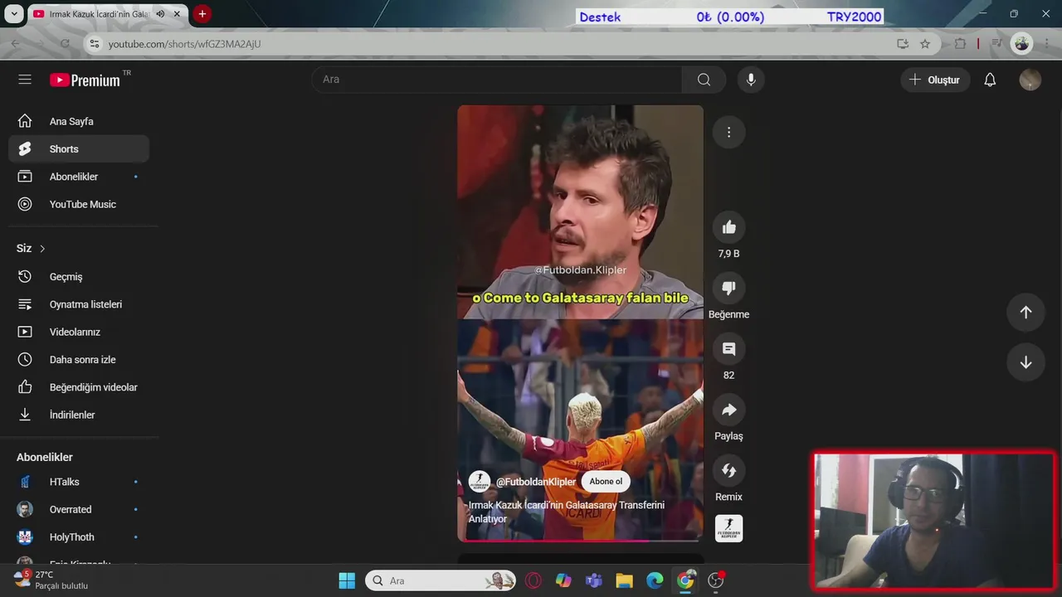This screenshot has width=1062, height=597.
Task: Open the YouTube hamburger guide menu
Action: [x=25, y=80]
